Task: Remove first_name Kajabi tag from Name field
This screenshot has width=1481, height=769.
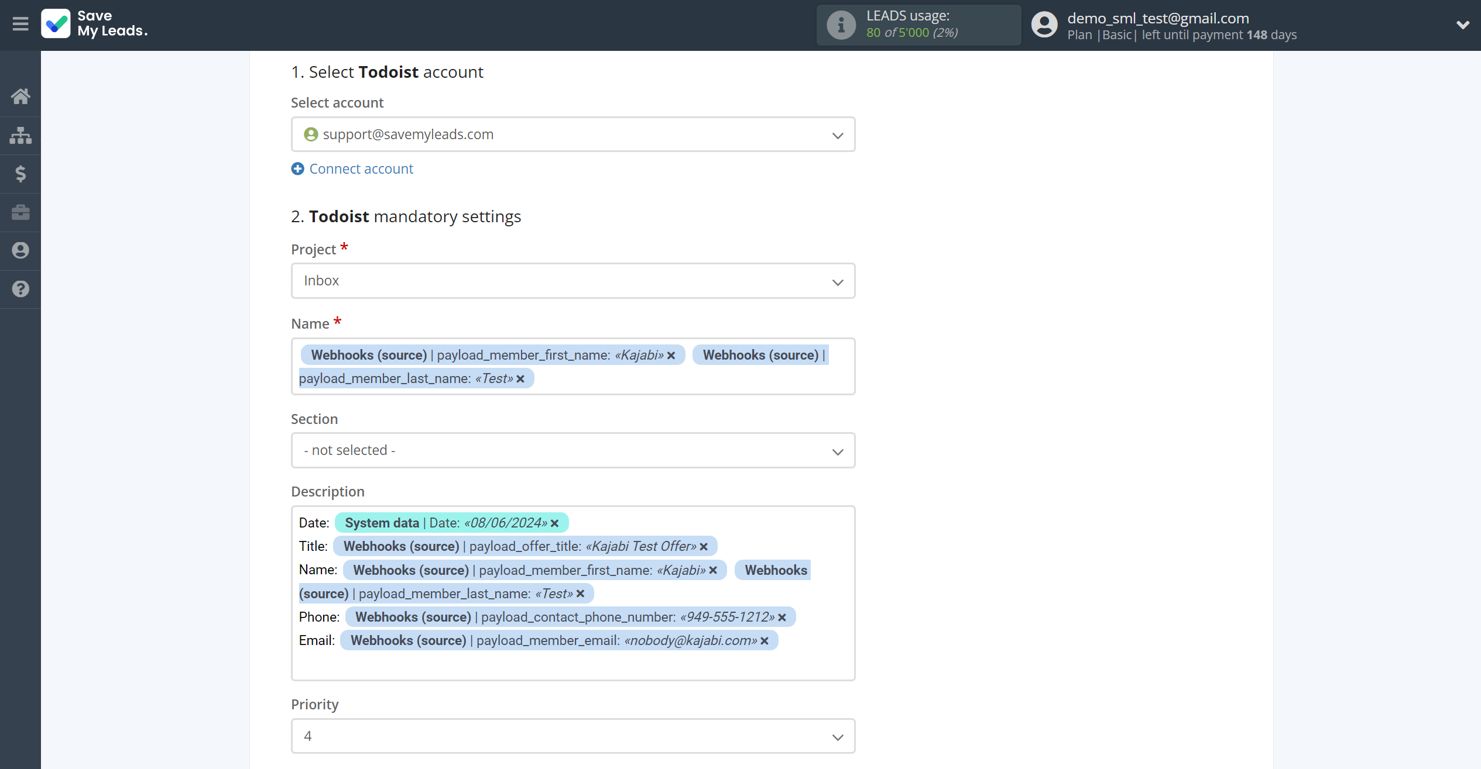Action: coord(671,356)
